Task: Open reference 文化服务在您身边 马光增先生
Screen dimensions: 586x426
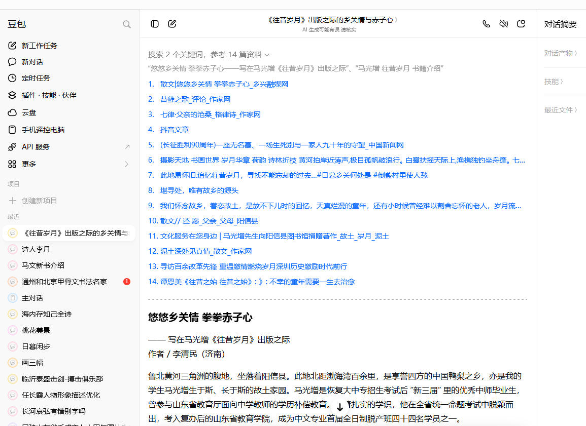Action: 274,236
